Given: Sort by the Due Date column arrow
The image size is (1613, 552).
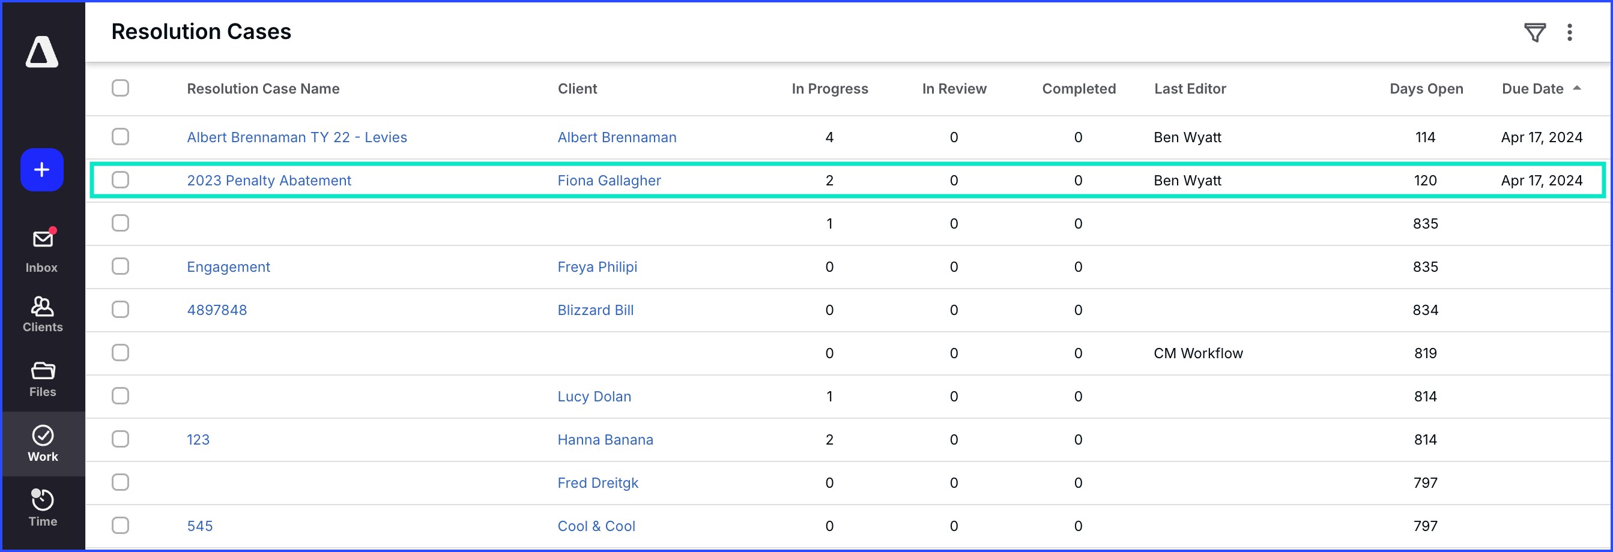Looking at the screenshot, I should tap(1577, 88).
